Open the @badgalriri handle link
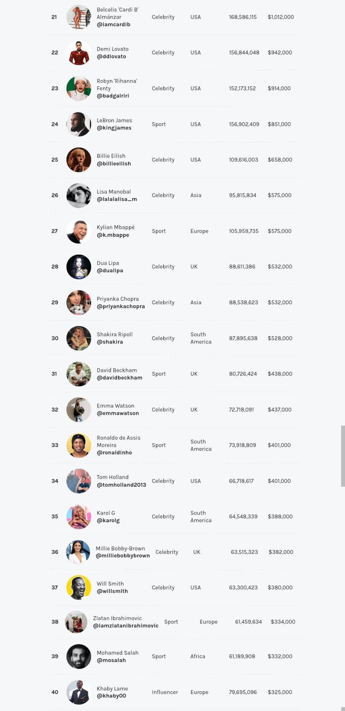 pos(113,96)
